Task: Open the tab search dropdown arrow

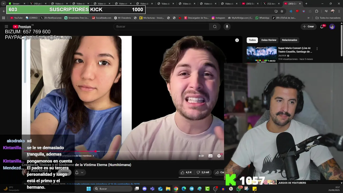Action: click(3, 3)
